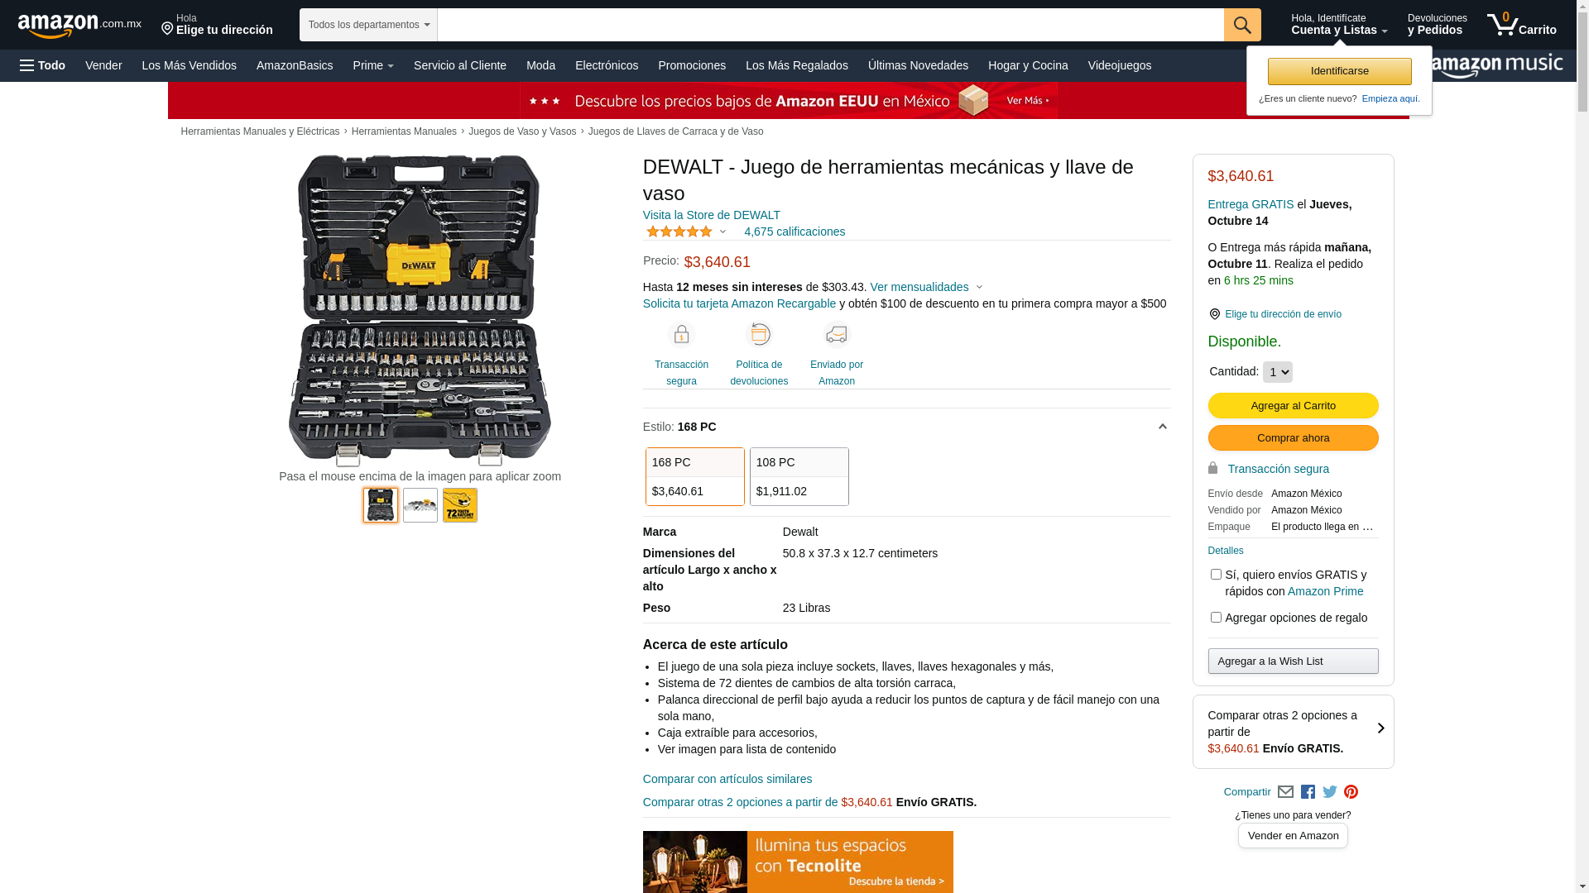The image size is (1589, 893).
Task: Click into the main search text field
Action: click(x=830, y=25)
